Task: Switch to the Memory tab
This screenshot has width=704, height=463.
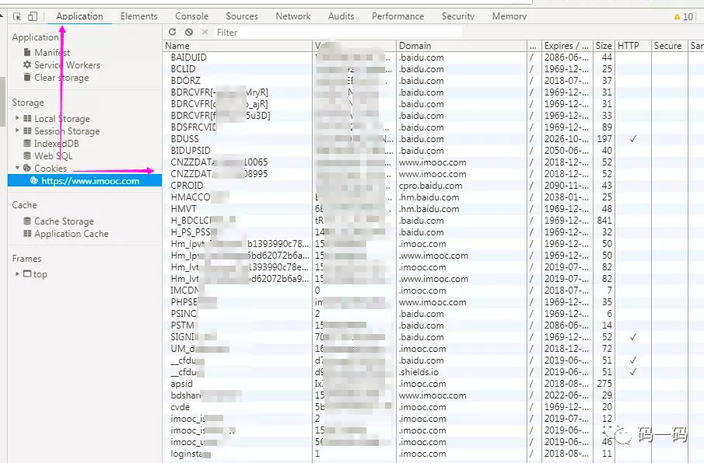Action: (x=510, y=16)
